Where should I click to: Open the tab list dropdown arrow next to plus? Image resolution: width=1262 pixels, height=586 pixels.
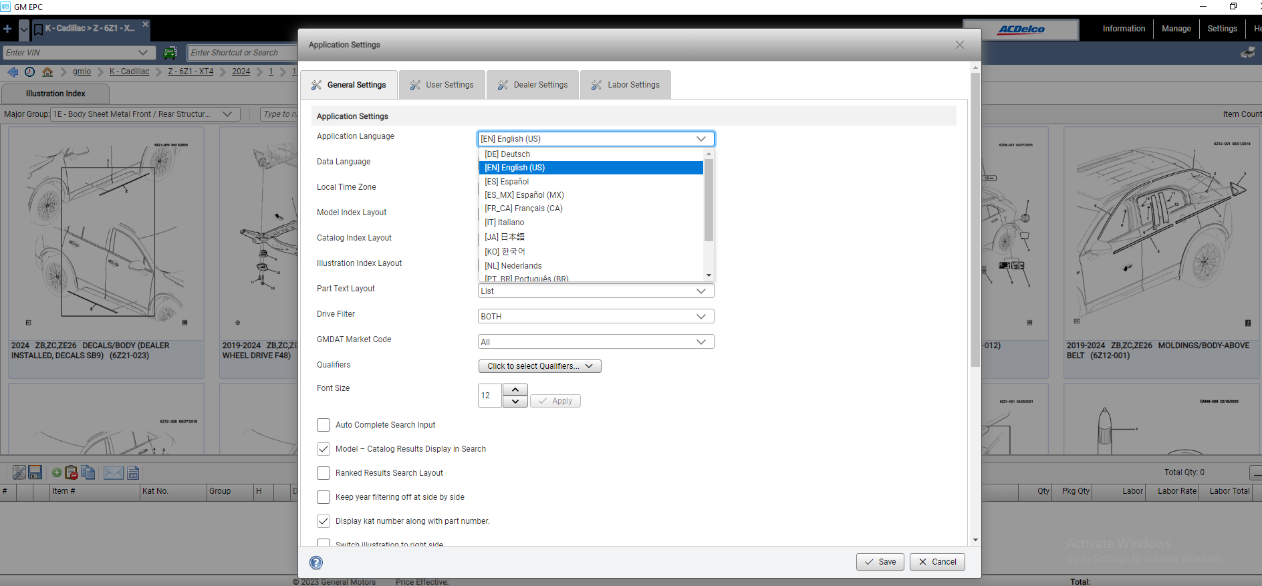click(24, 29)
